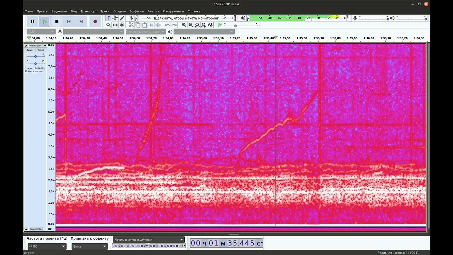453x255 pixels.
Task: Open the Треки menu
Action: (105, 11)
